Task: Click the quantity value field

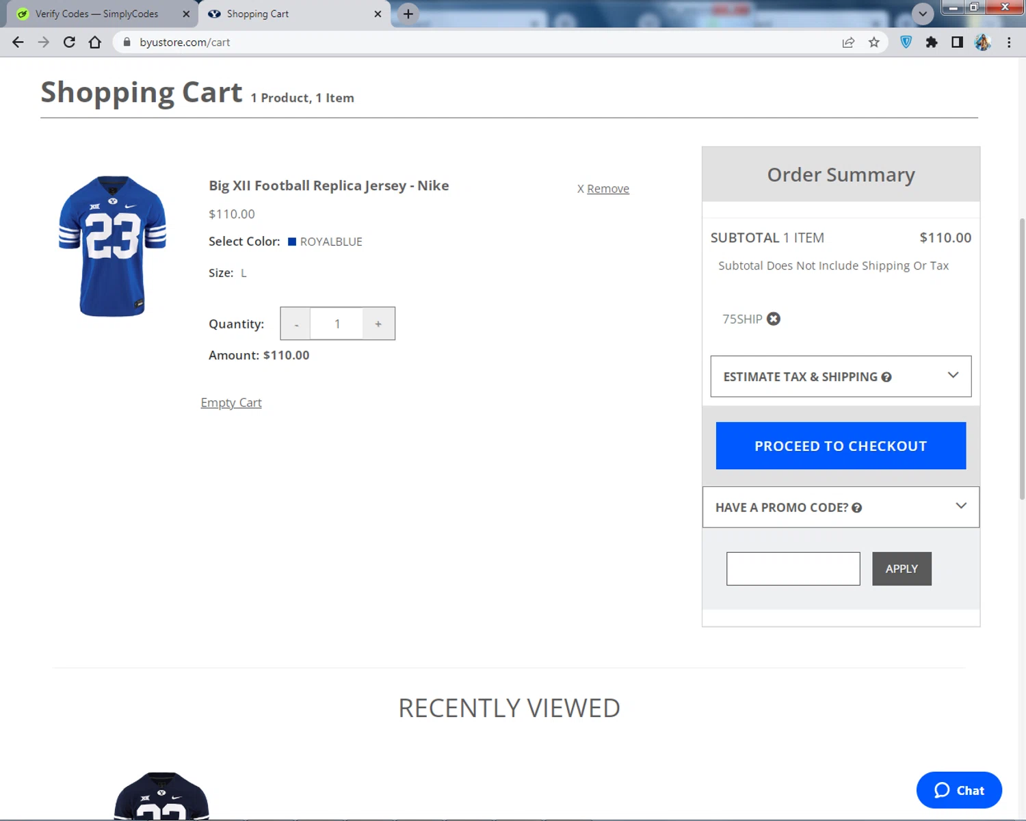Action: 337,324
